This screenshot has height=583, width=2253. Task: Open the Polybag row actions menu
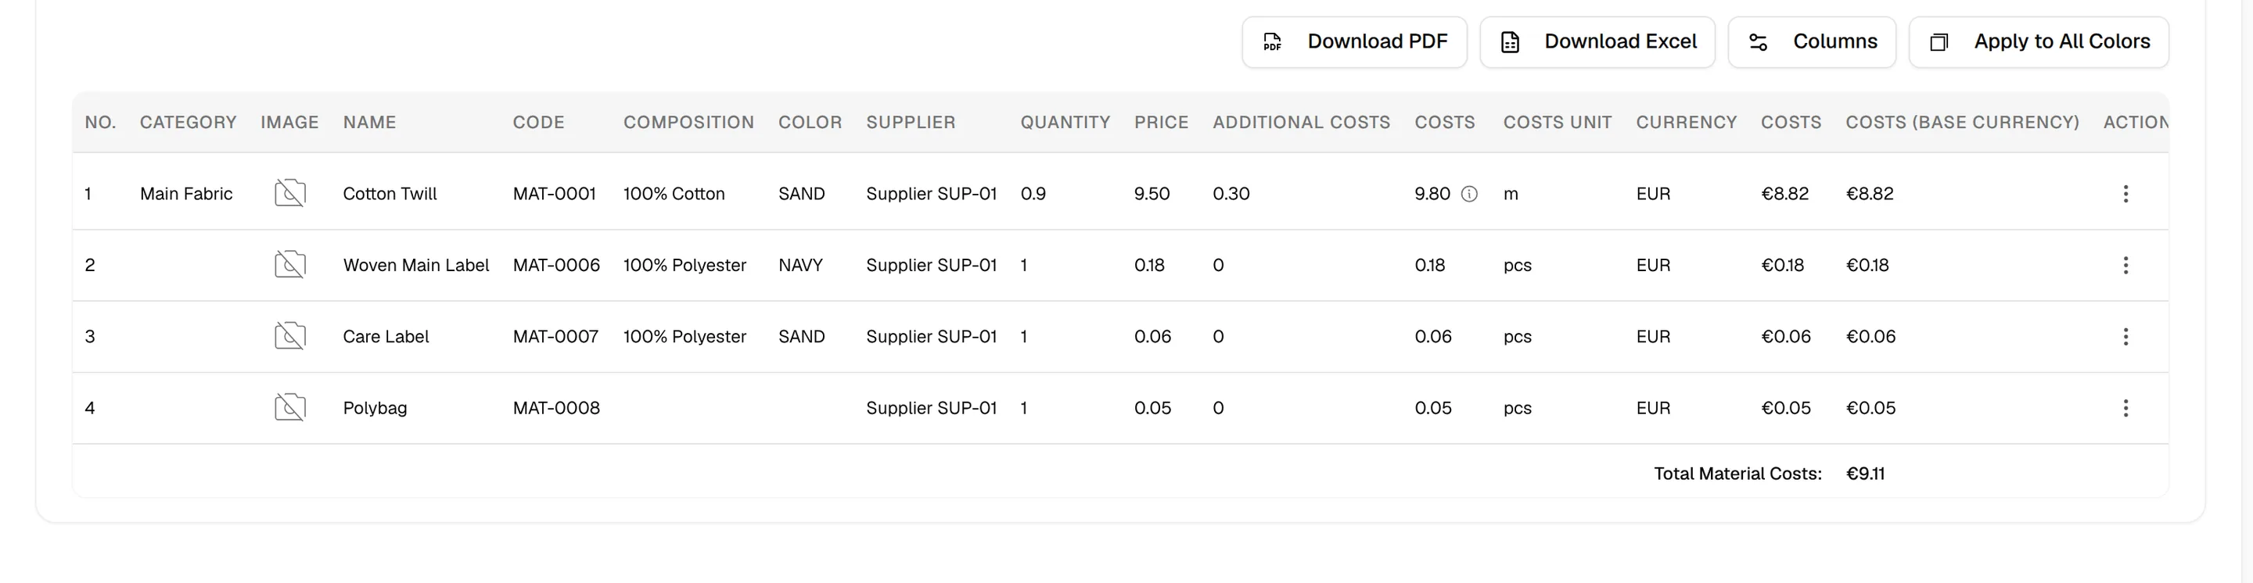pos(2125,407)
